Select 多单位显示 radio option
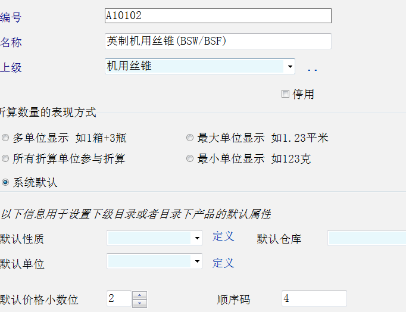Screen dimensions: 406x312 [x=5, y=138]
